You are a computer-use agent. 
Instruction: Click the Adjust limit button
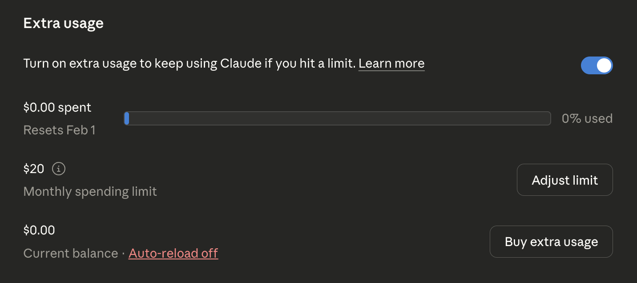coord(564,180)
